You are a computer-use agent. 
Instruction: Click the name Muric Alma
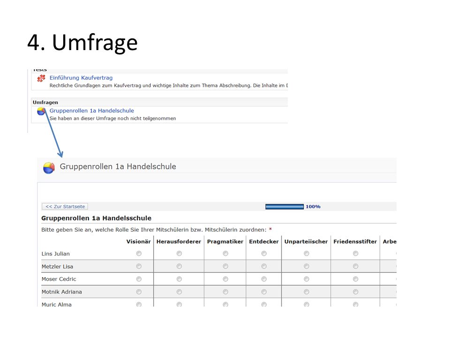point(57,304)
